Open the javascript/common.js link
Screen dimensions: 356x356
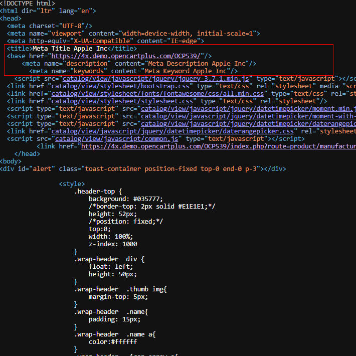[117, 138]
